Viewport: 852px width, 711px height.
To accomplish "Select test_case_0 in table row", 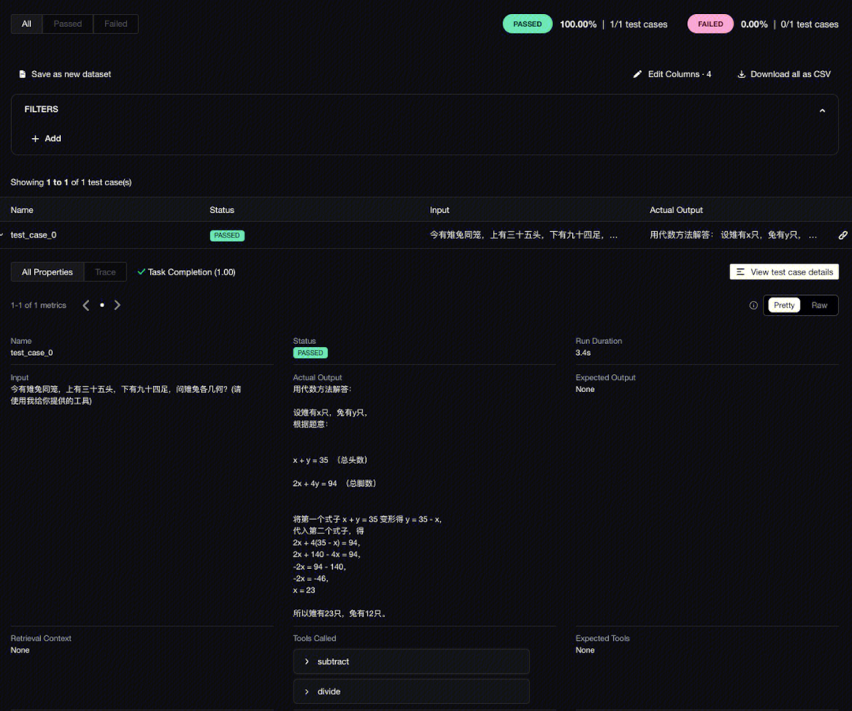I will point(33,235).
